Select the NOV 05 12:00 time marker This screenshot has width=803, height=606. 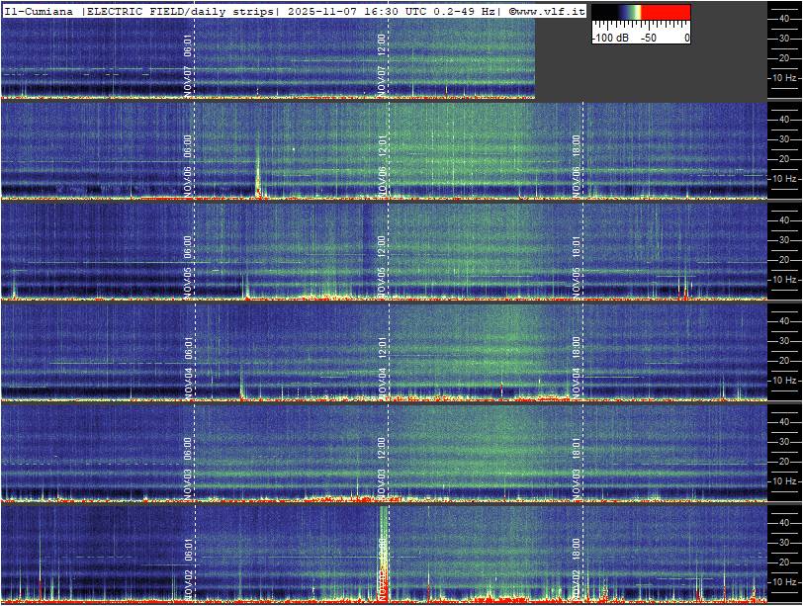(x=382, y=264)
